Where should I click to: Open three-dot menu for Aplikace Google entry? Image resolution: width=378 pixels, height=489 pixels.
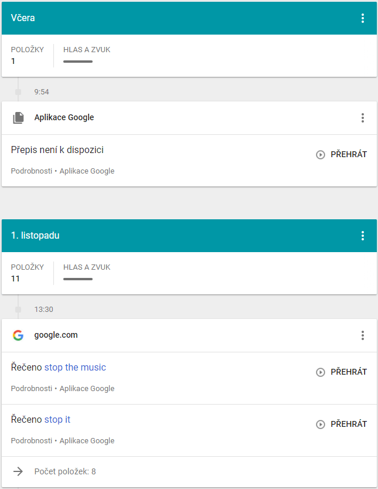(362, 118)
